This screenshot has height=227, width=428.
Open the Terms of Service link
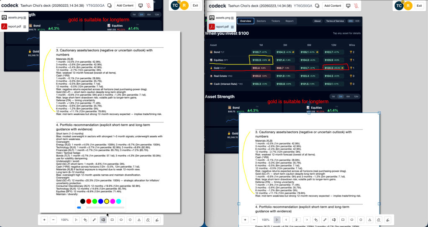[335, 21]
